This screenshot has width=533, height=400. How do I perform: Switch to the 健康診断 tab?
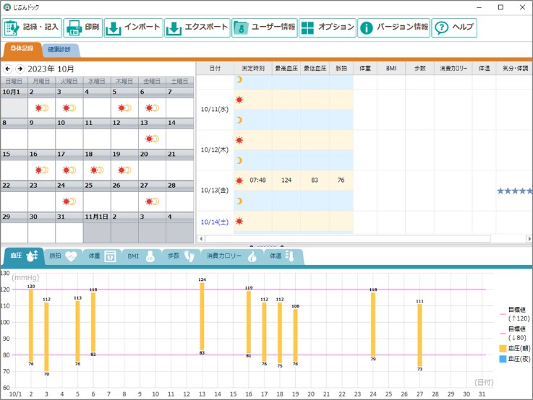(60, 50)
